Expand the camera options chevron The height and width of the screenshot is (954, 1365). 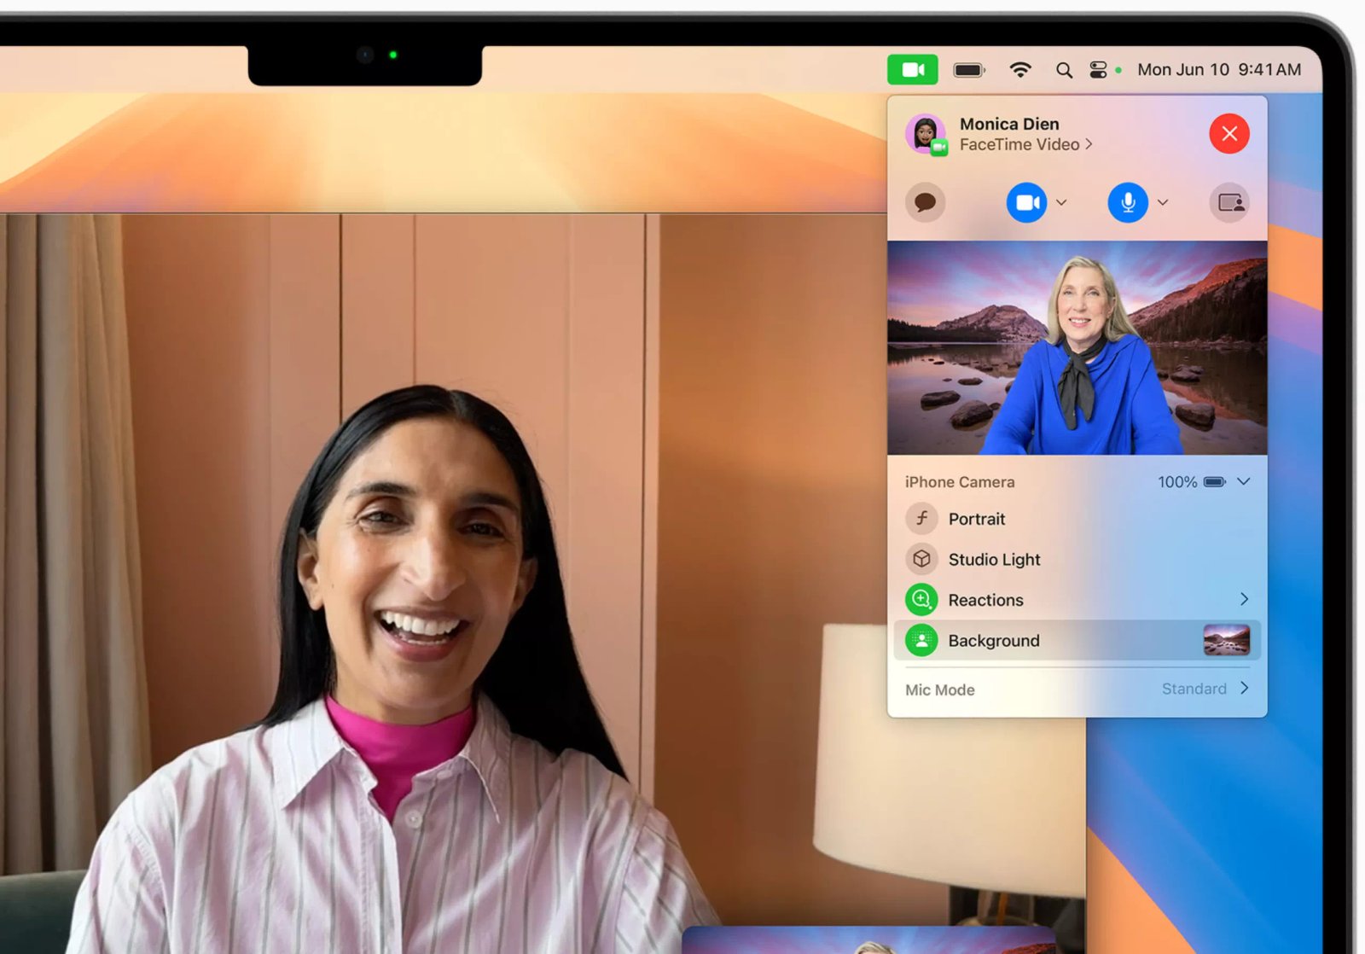(1060, 202)
